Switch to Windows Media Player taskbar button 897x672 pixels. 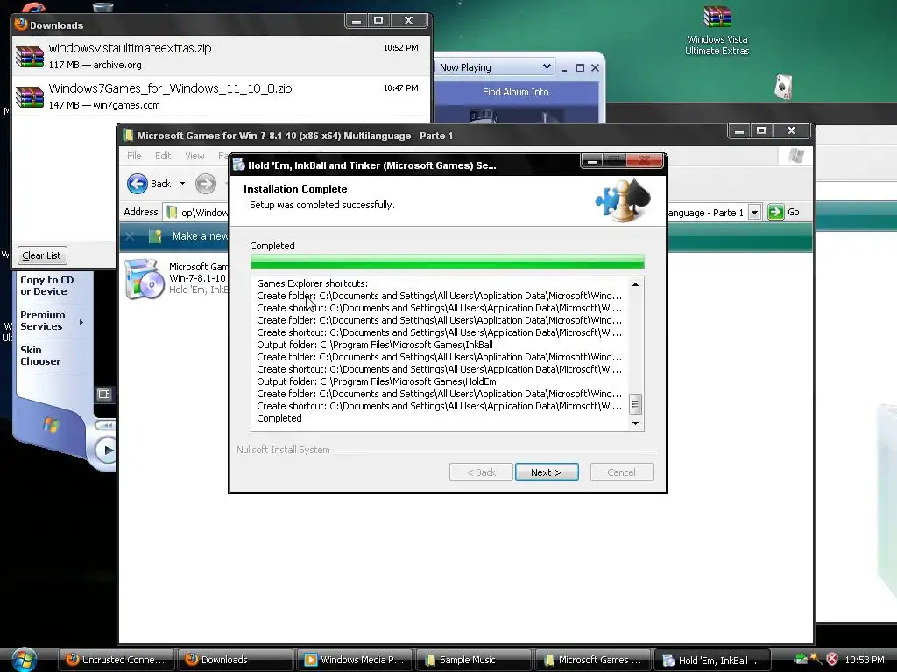354,660
